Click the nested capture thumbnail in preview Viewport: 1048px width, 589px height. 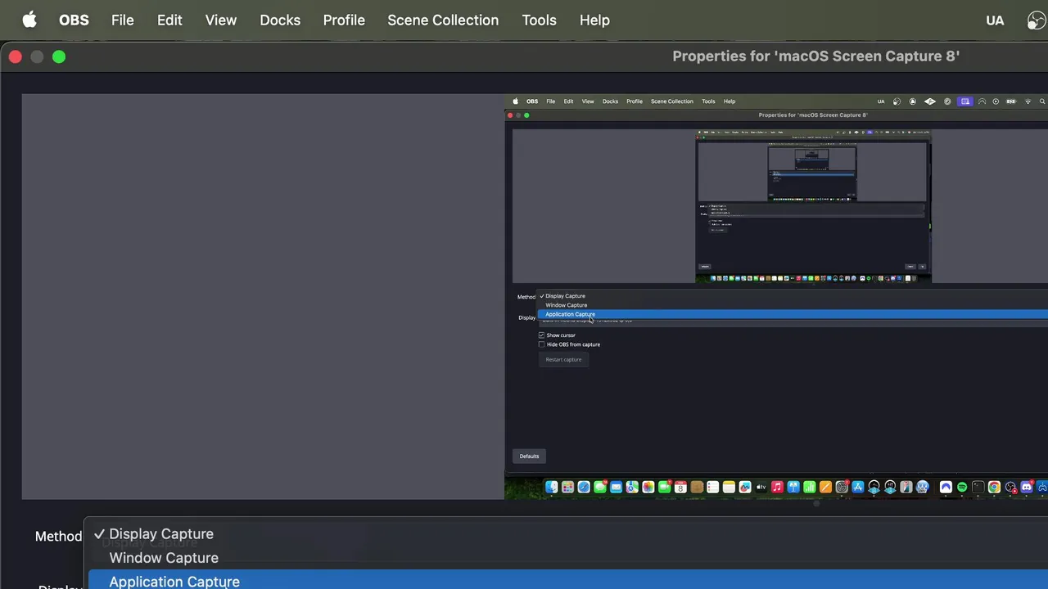pos(813,206)
